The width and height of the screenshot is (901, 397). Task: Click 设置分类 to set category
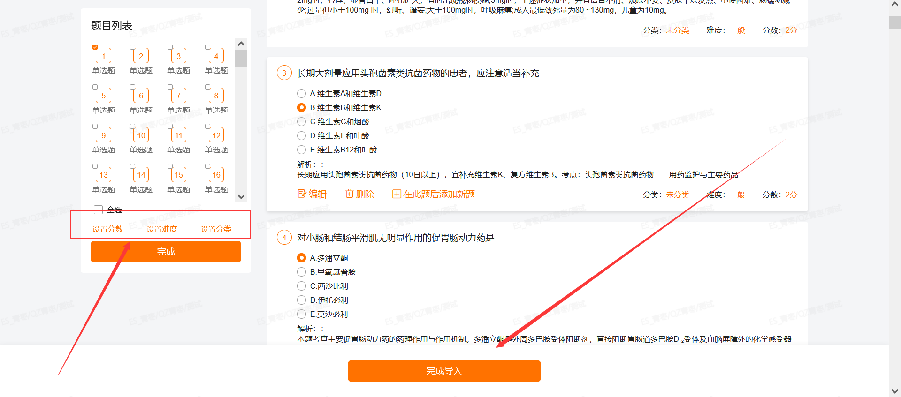coord(216,229)
